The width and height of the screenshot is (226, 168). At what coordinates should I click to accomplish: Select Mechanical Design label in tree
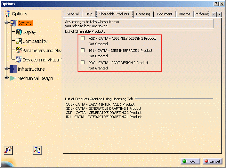pyautogui.click(x=35, y=78)
